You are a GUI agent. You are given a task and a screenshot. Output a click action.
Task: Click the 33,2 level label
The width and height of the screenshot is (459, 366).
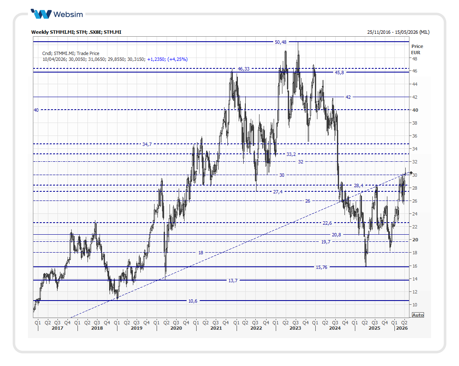[291, 154]
